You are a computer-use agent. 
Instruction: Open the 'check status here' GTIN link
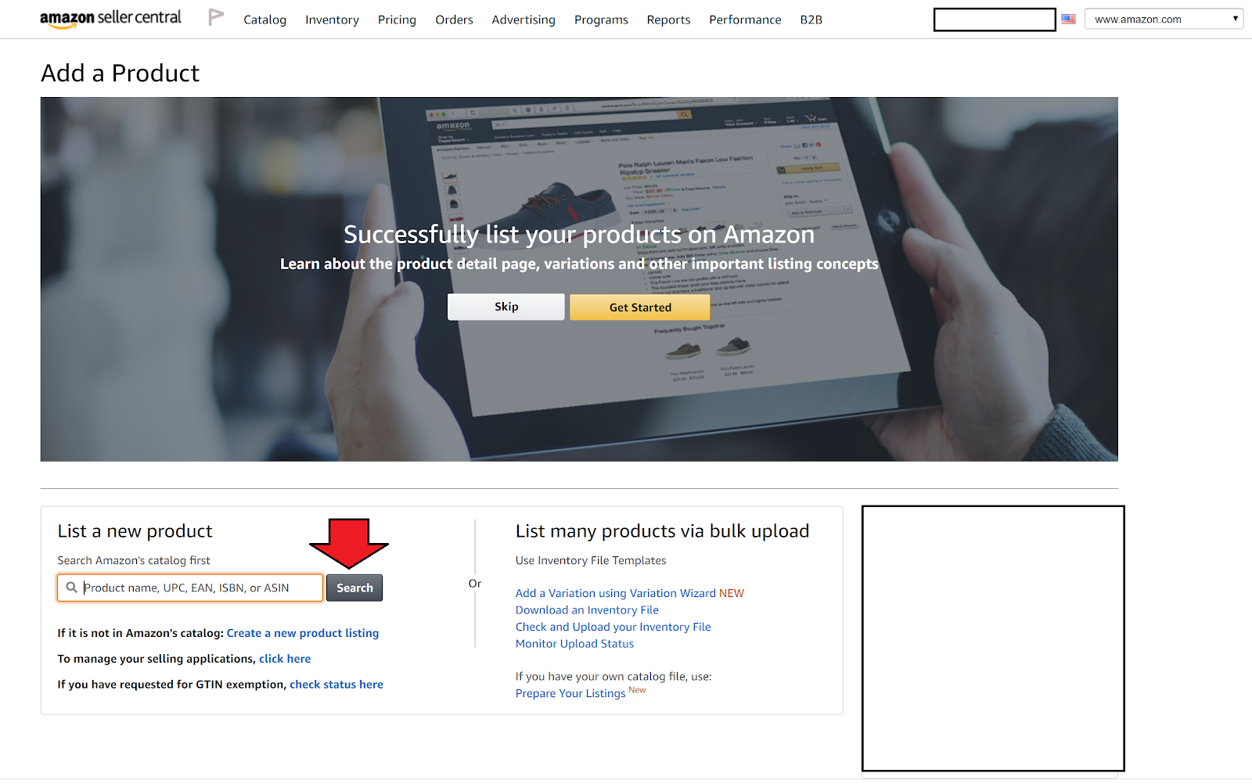336,685
